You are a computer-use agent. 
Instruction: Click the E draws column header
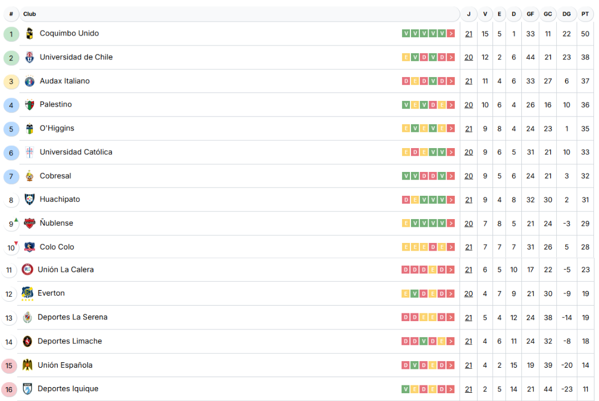point(499,14)
